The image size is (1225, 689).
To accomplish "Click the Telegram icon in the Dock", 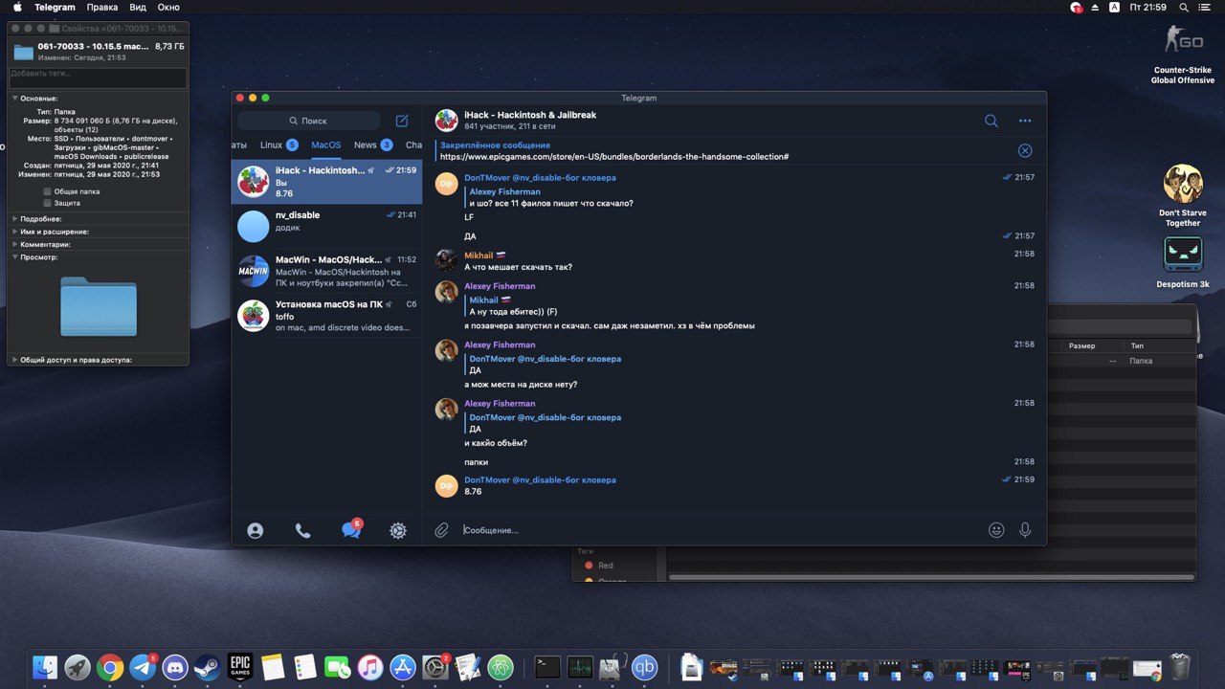I will point(143,667).
